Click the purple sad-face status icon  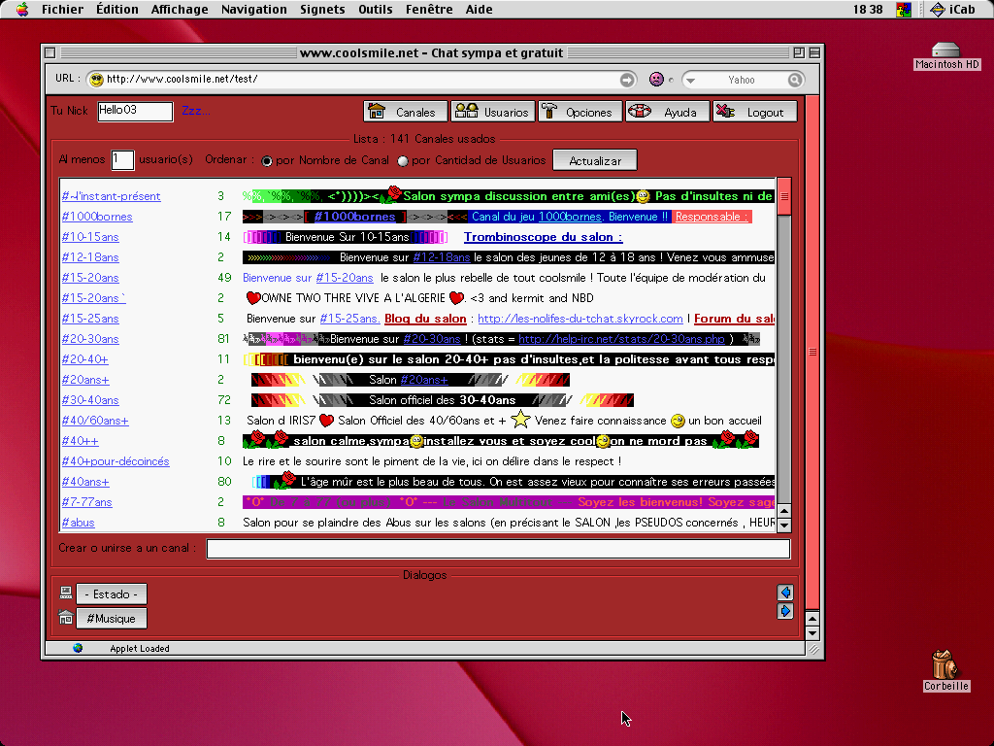(x=656, y=80)
